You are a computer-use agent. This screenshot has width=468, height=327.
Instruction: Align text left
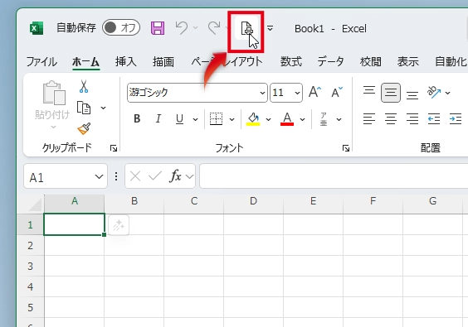click(369, 119)
